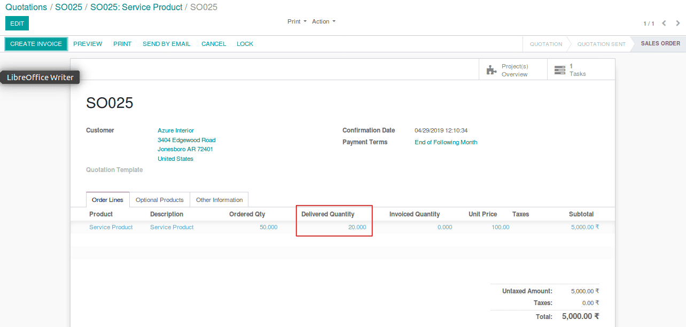Switch to Other Information tab
Viewport: 686px width, 327px height.
pos(219,200)
